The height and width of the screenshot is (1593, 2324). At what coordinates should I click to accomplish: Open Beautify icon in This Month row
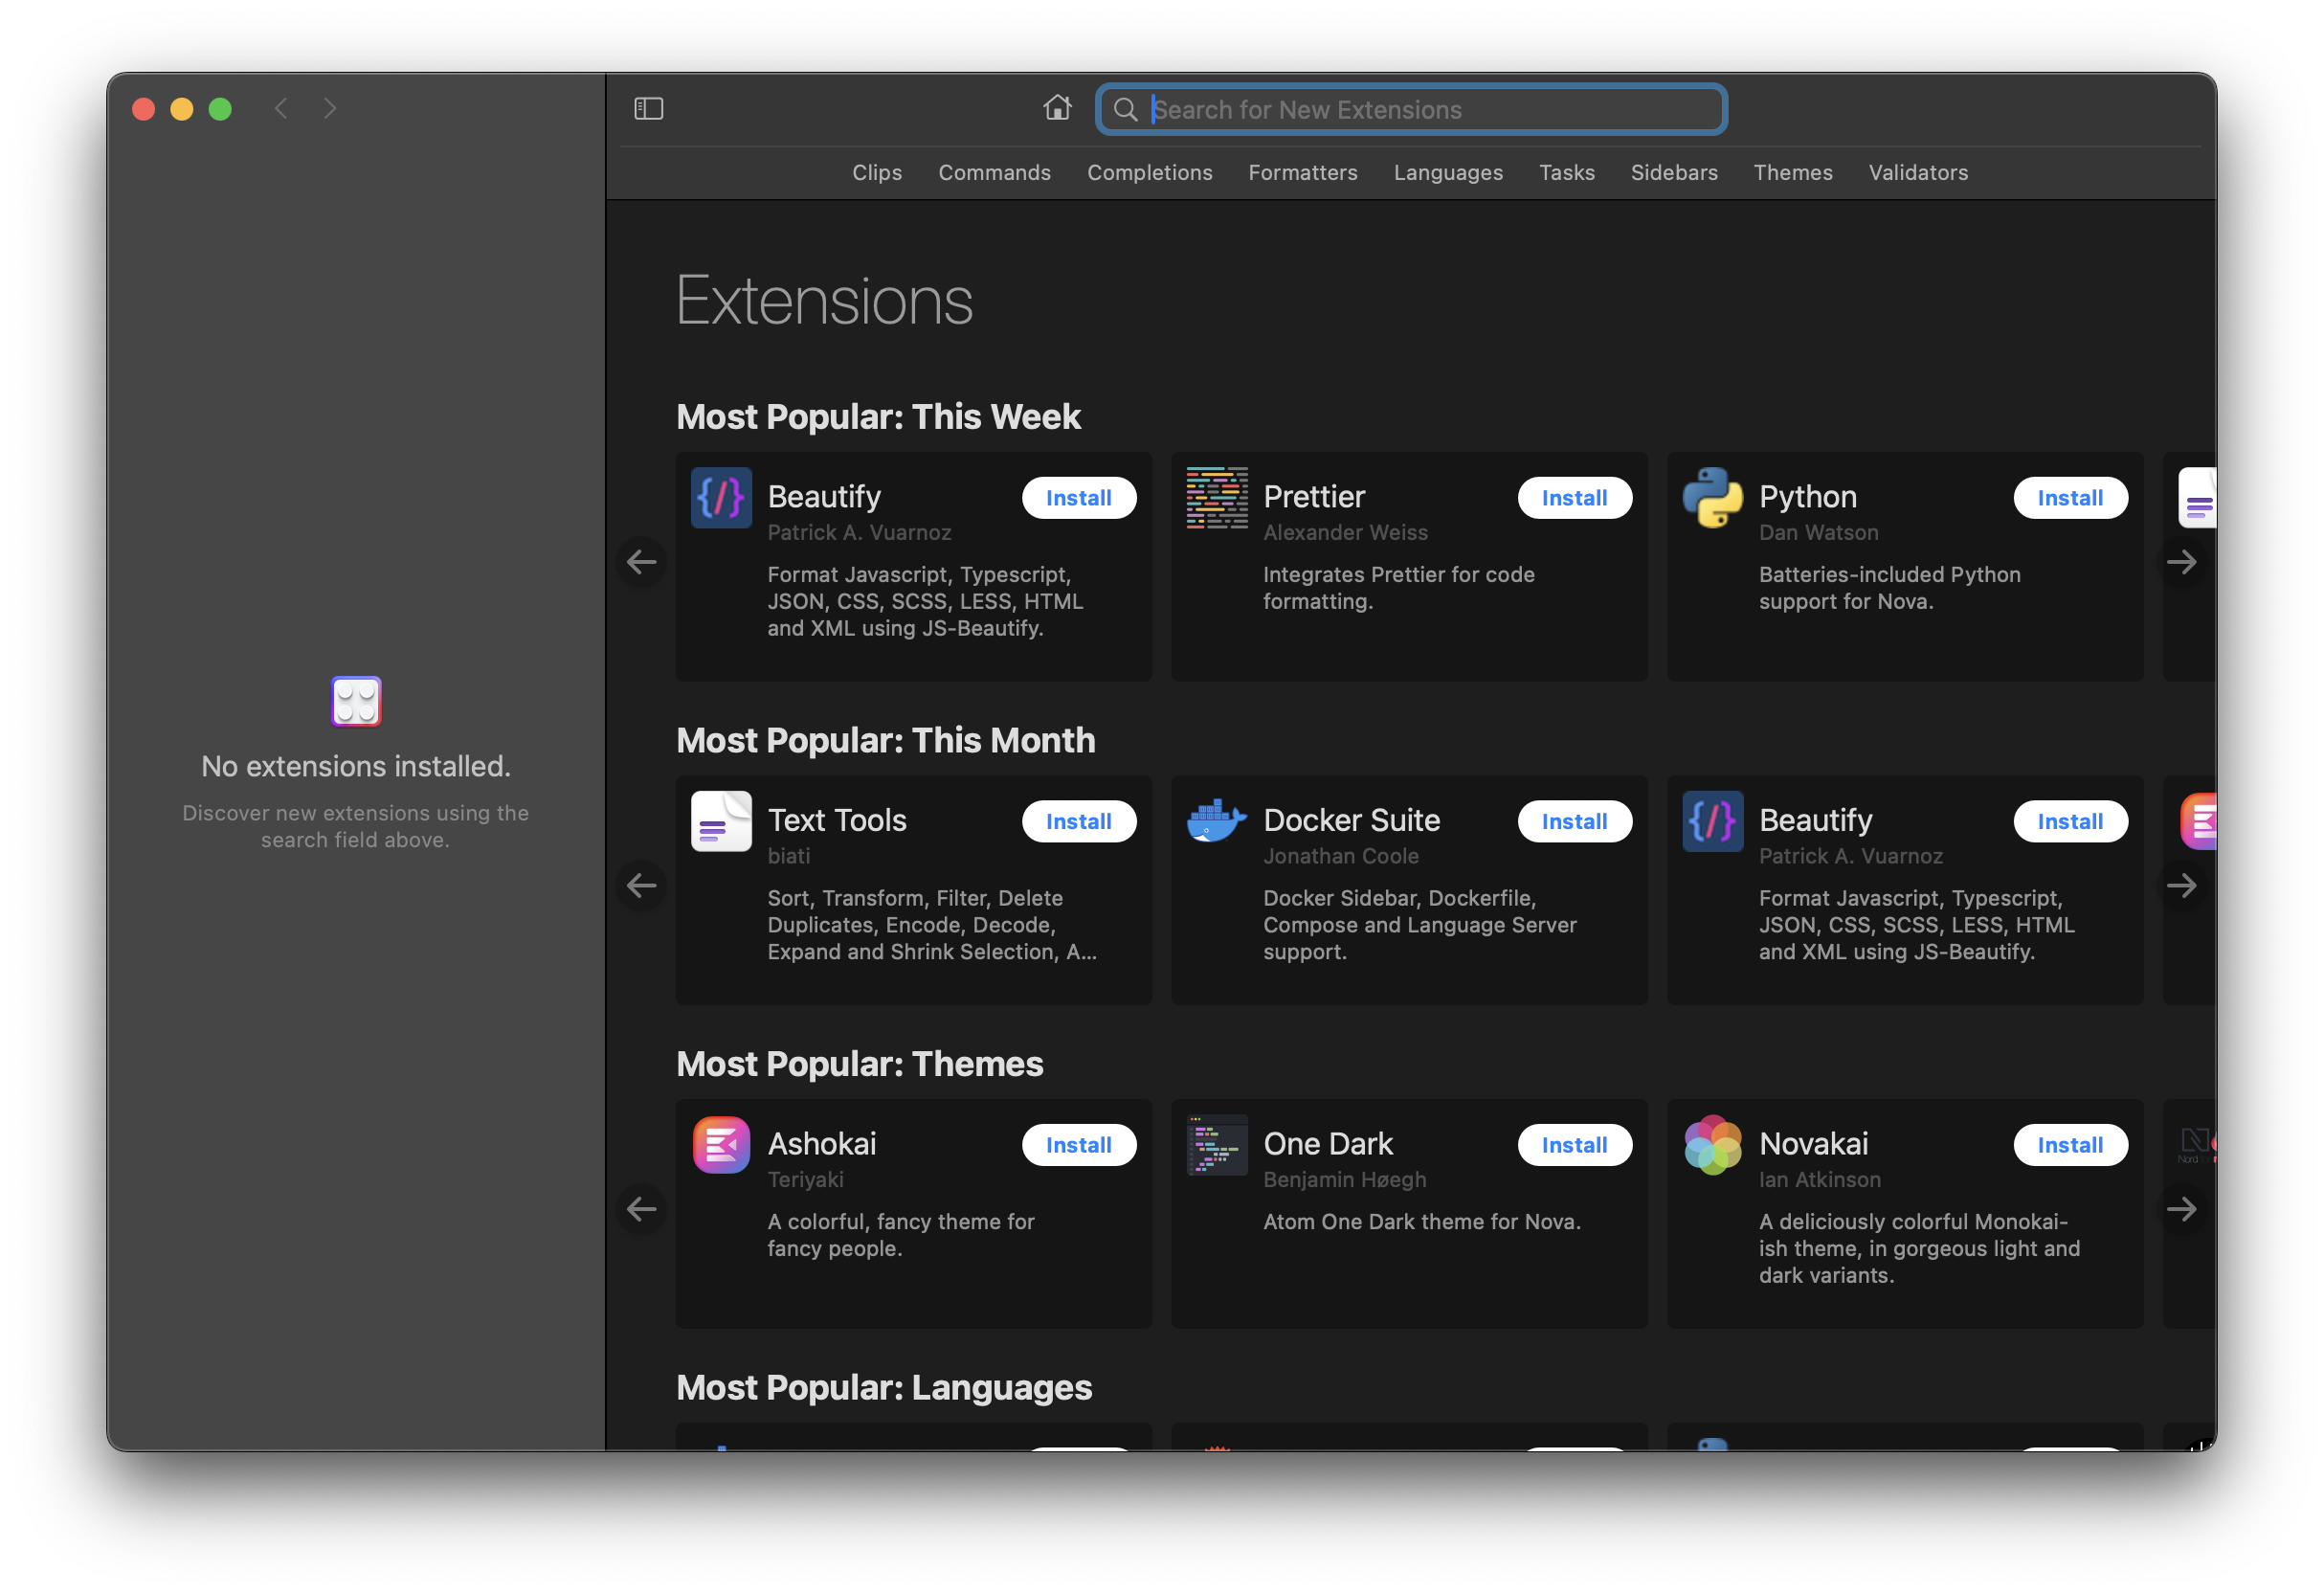1713,821
